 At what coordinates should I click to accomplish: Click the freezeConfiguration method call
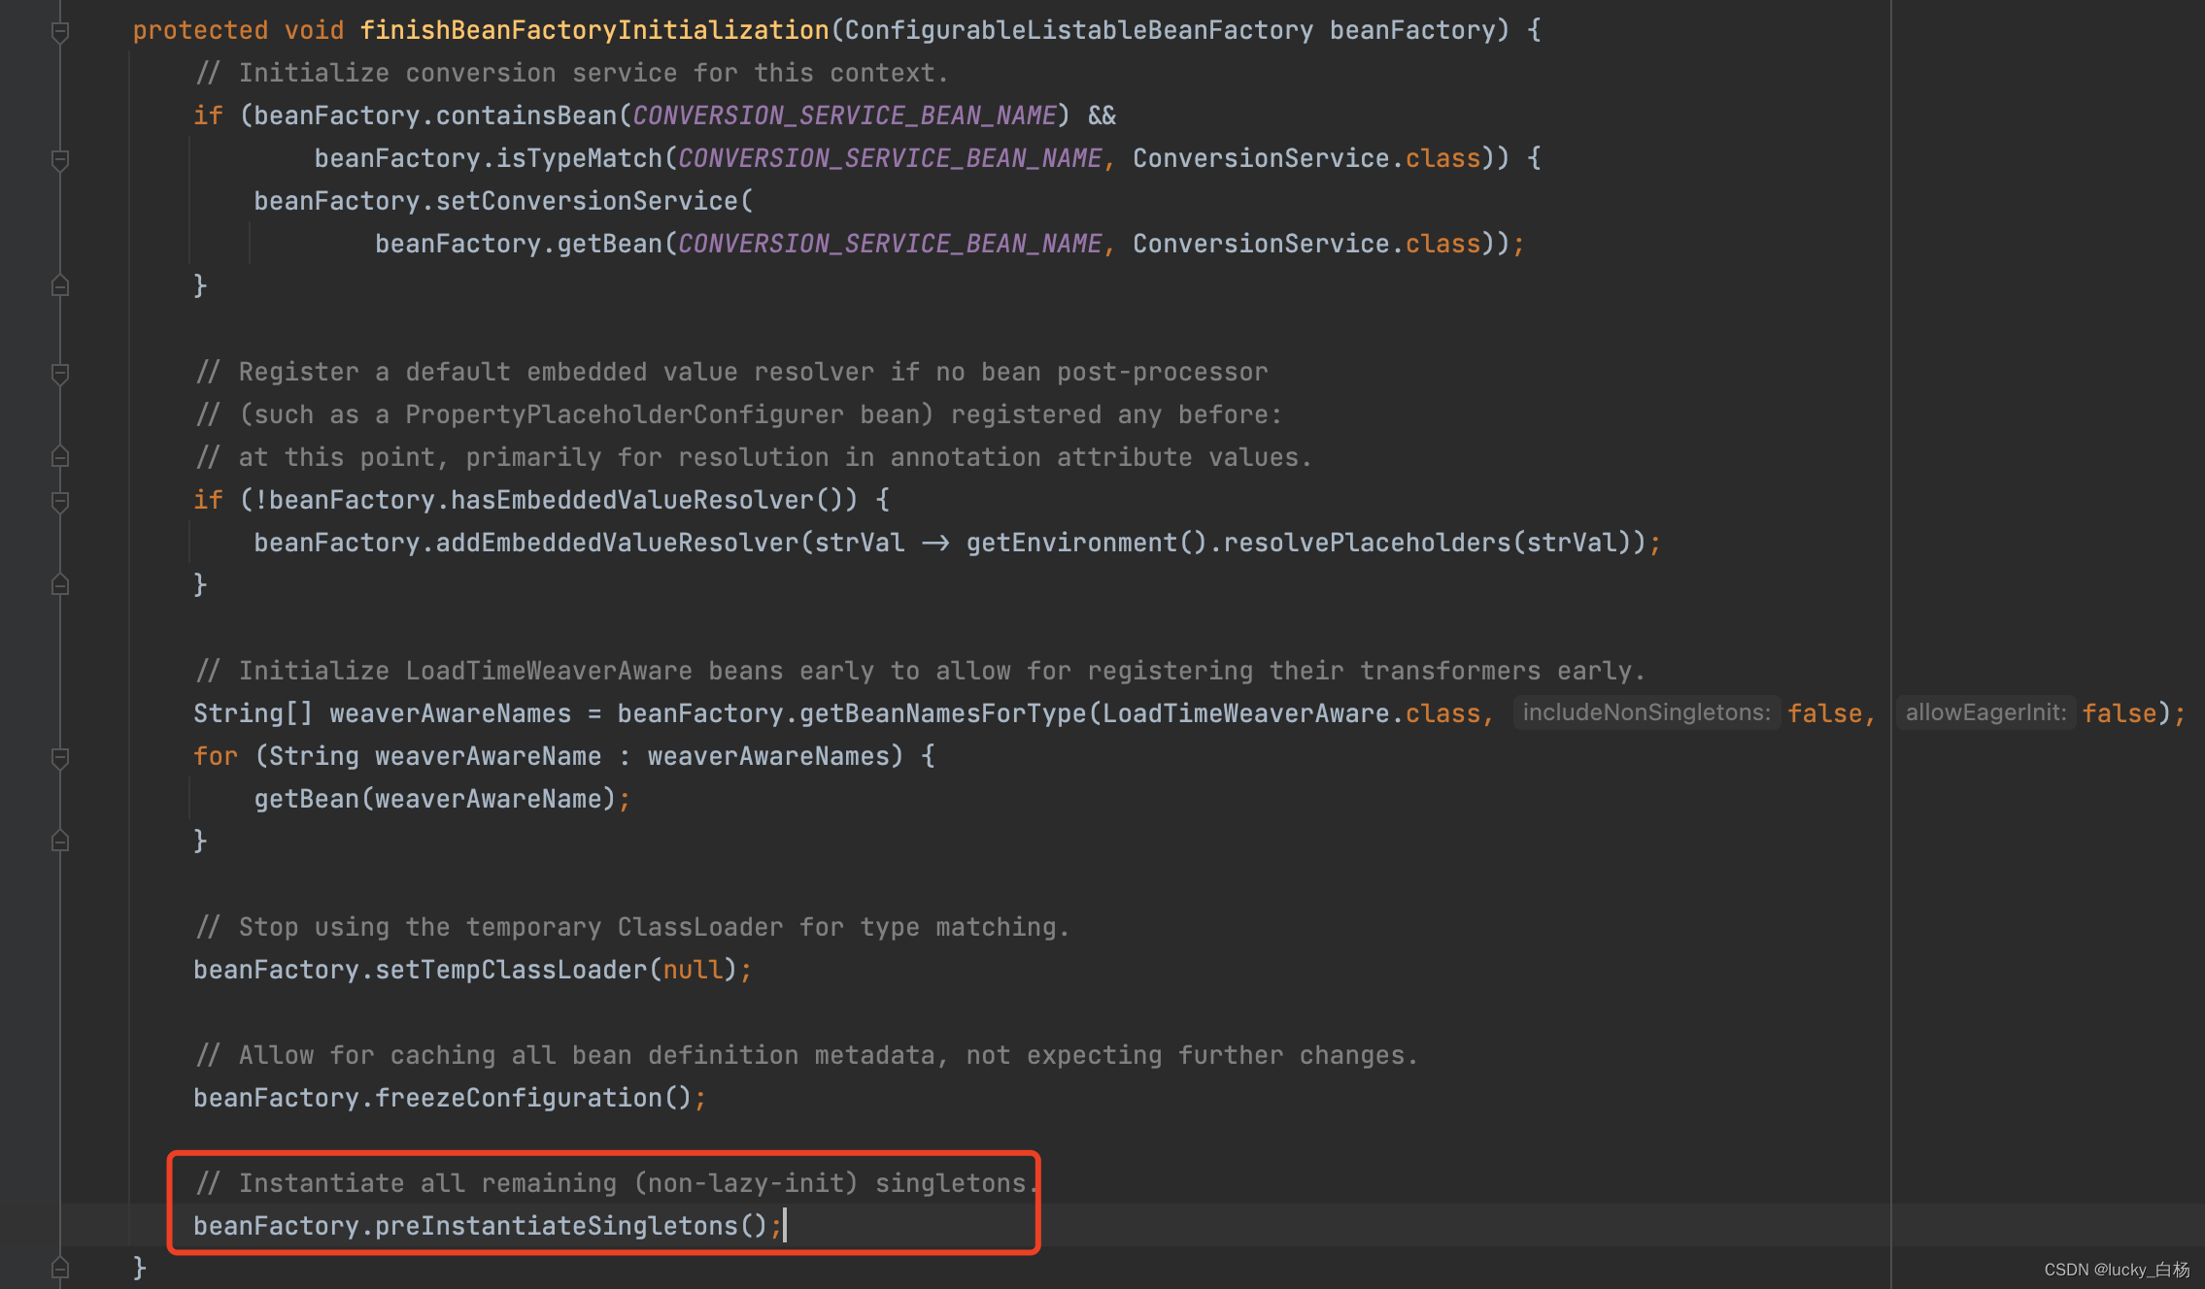[x=518, y=1098]
